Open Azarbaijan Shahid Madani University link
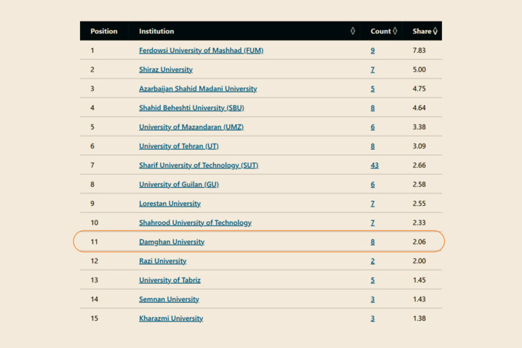 [198, 88]
